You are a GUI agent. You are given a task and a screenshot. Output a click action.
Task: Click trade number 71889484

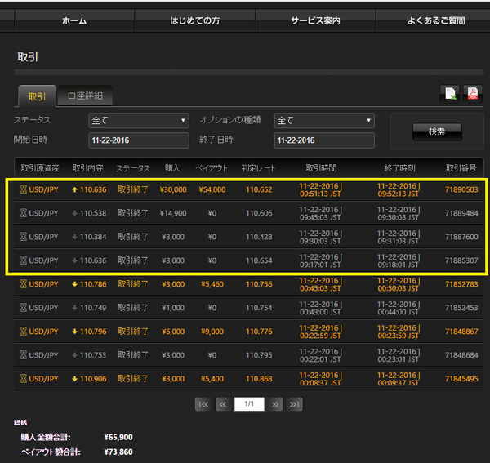pyautogui.click(x=461, y=213)
